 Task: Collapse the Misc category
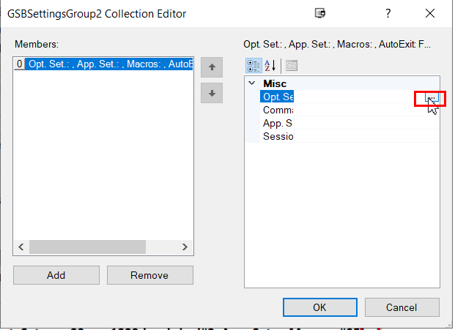[x=252, y=84]
